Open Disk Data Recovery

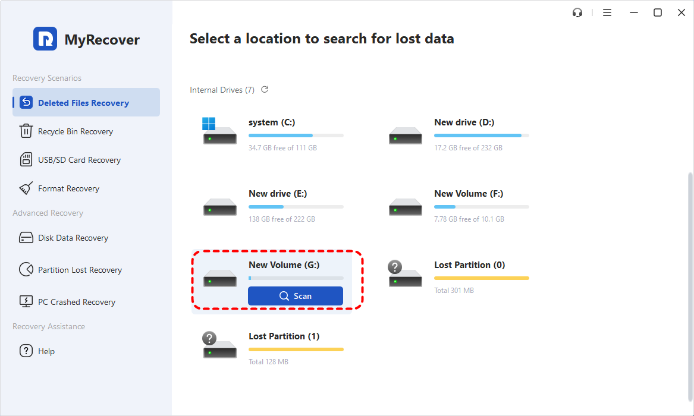pos(73,238)
